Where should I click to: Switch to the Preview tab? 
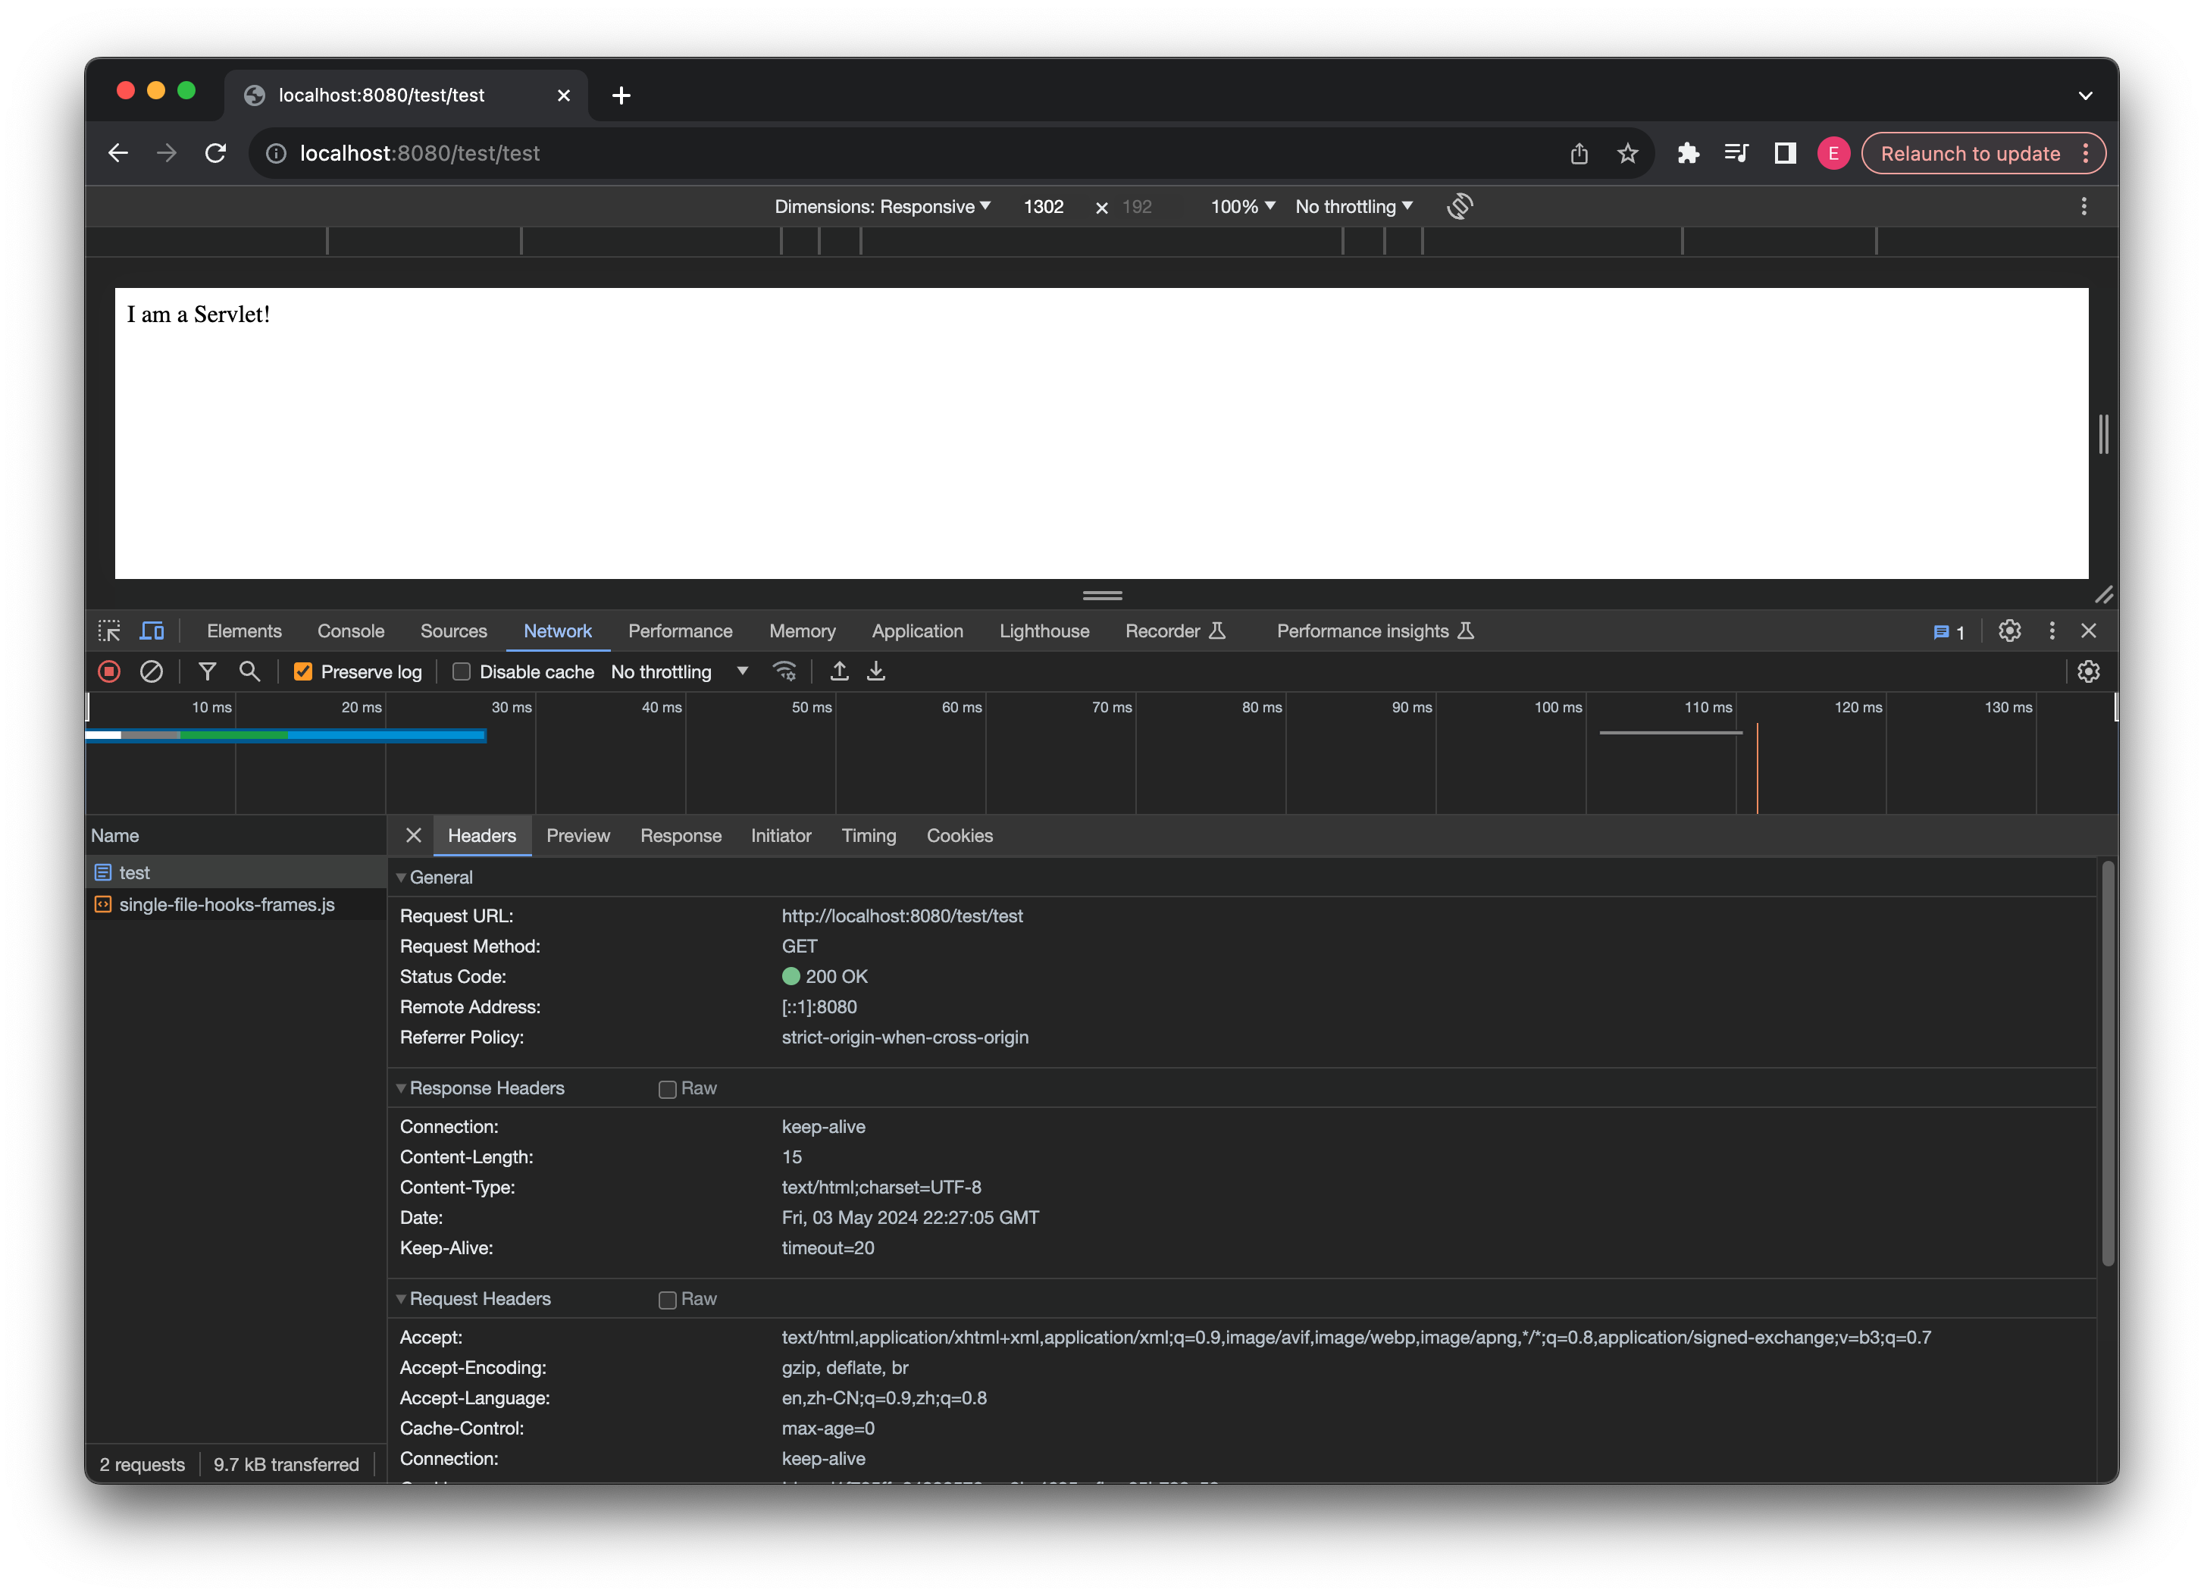578,835
